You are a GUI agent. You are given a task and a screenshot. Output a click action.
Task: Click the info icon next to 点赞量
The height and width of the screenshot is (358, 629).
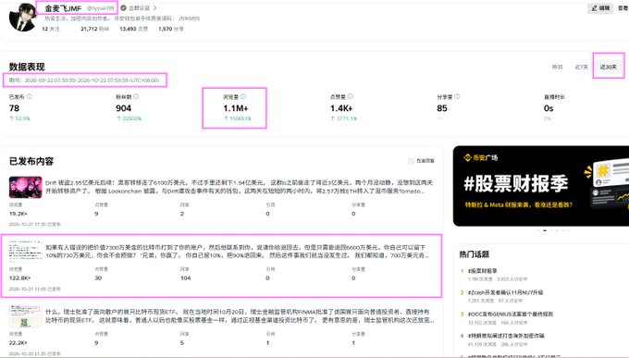coord(351,97)
